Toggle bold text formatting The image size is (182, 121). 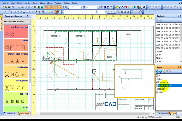tap(109, 12)
